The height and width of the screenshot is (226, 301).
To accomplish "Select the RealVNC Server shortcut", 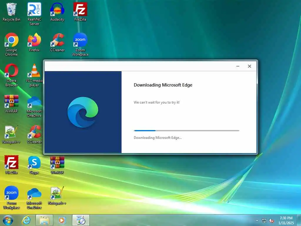I will point(34,14).
